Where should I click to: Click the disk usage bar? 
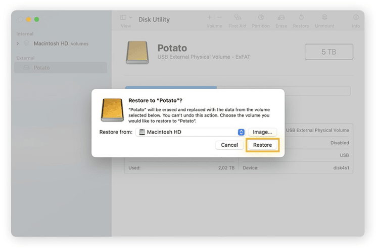pos(238,91)
